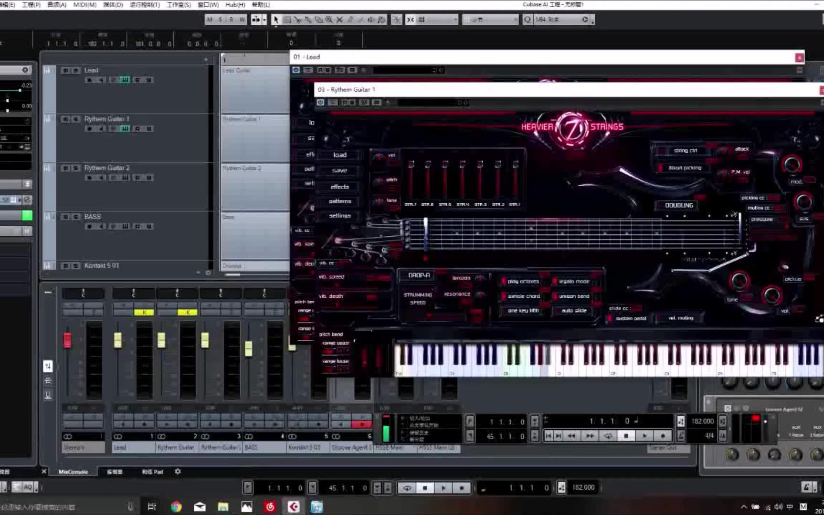Open Chrome from the Windows taskbar

click(176, 506)
